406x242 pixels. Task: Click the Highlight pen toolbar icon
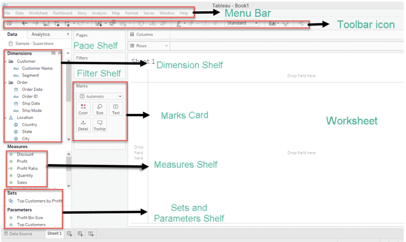click(x=179, y=24)
